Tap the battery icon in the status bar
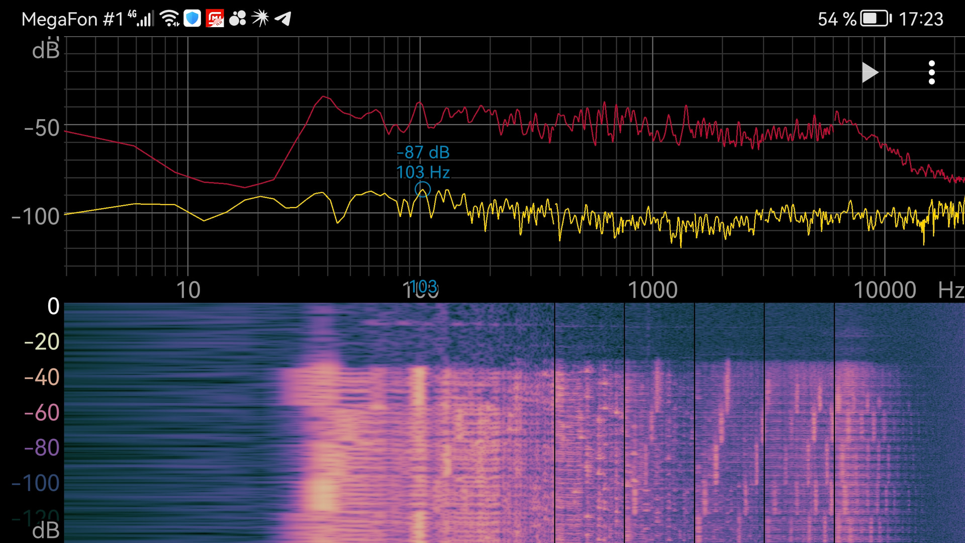 click(x=875, y=19)
